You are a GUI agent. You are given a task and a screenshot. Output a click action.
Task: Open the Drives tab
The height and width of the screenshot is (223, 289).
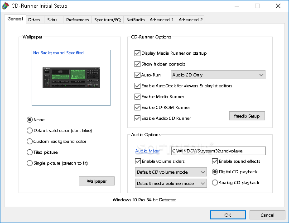coord(34,20)
